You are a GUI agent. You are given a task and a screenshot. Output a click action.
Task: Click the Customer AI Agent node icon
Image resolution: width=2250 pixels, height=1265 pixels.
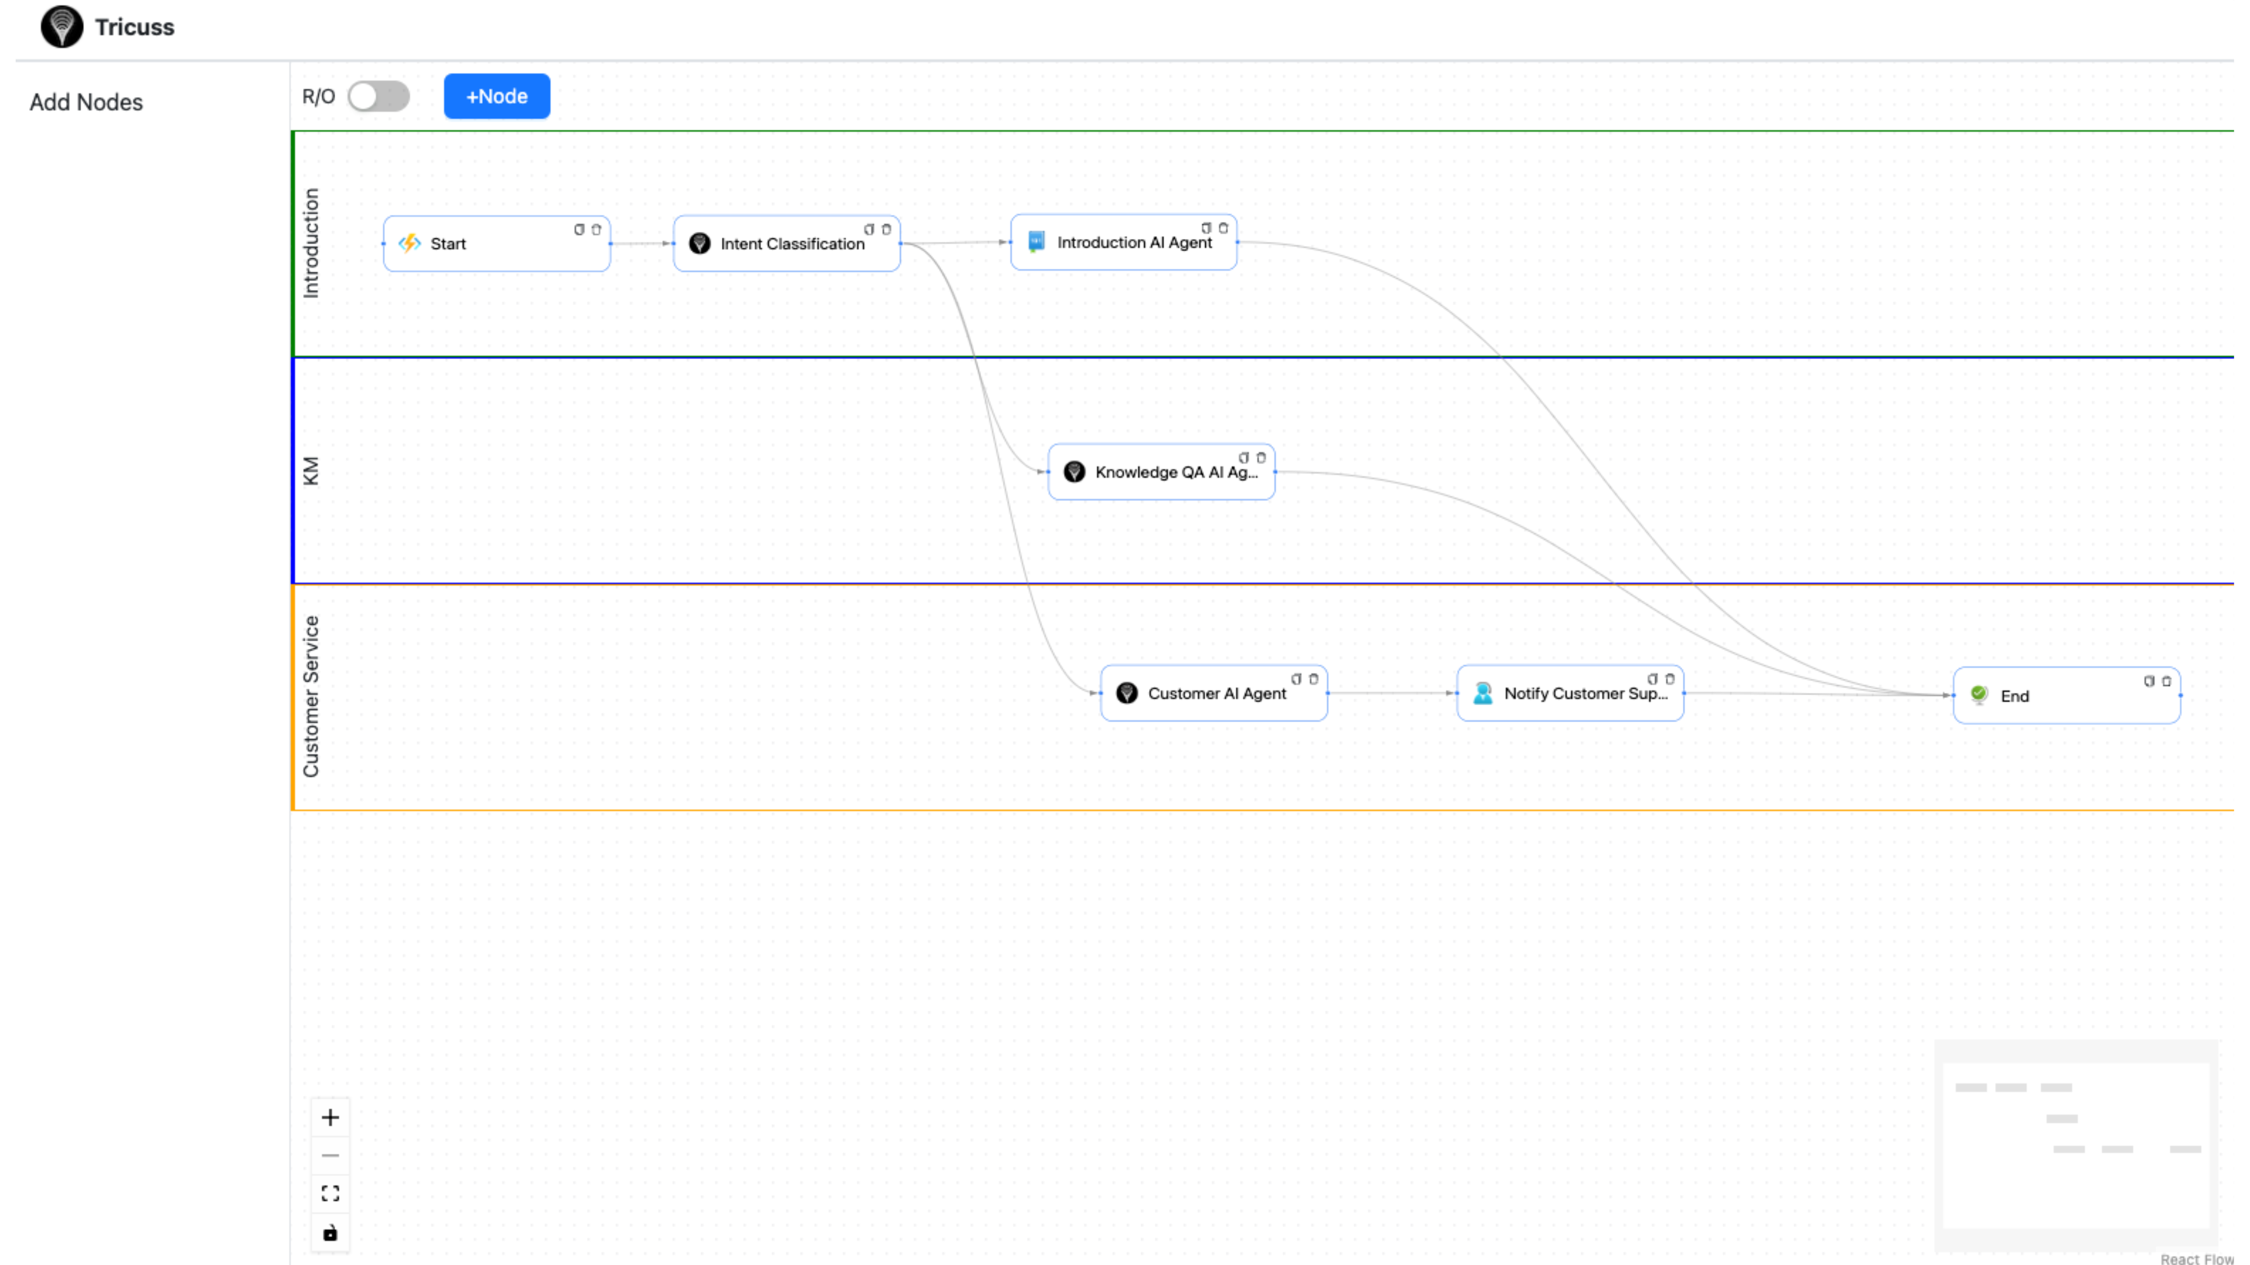click(1127, 693)
